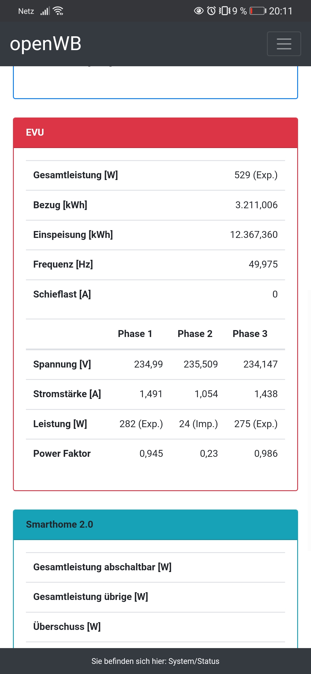The width and height of the screenshot is (311, 674).
Task: Tap the alarm clock status icon
Action: [211, 11]
